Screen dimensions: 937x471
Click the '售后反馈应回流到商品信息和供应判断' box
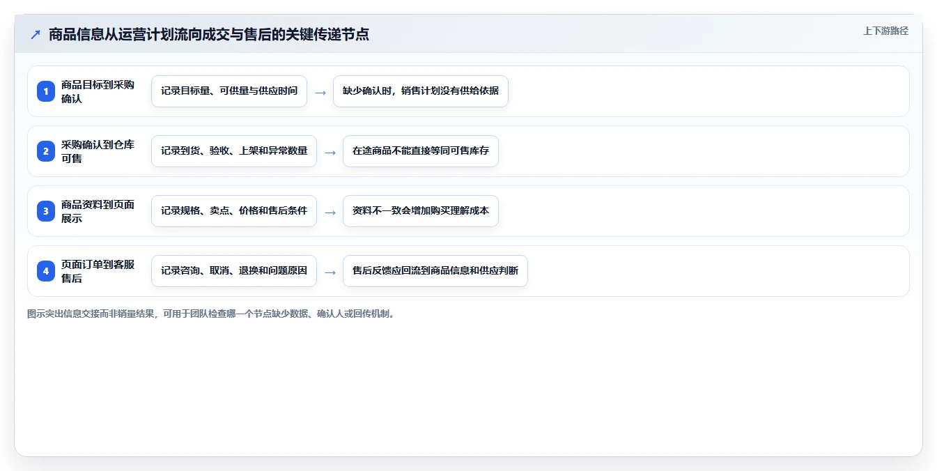pyautogui.click(x=435, y=271)
